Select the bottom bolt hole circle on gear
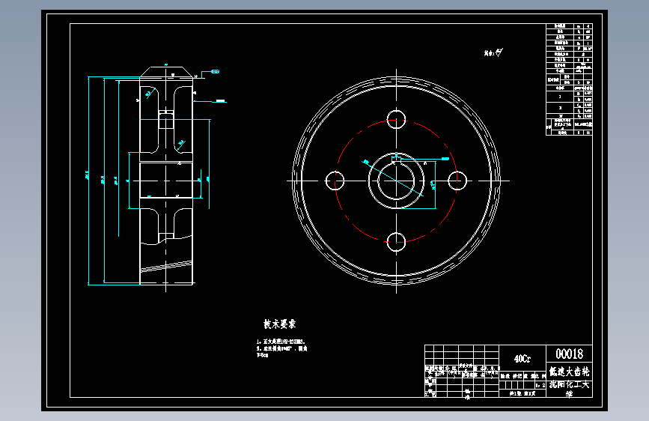 [x=396, y=241]
